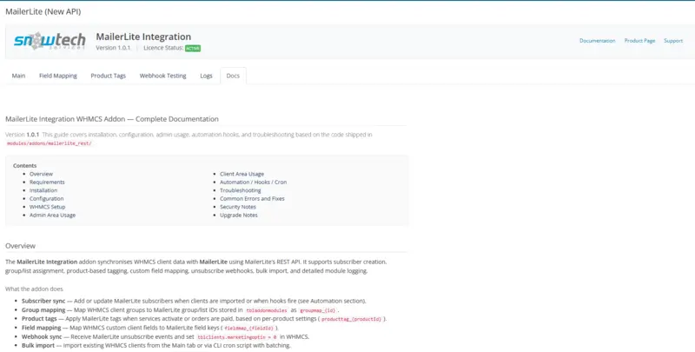Click the fieldmap_{fieldId} code label
695x352 pixels.
[x=249, y=329]
